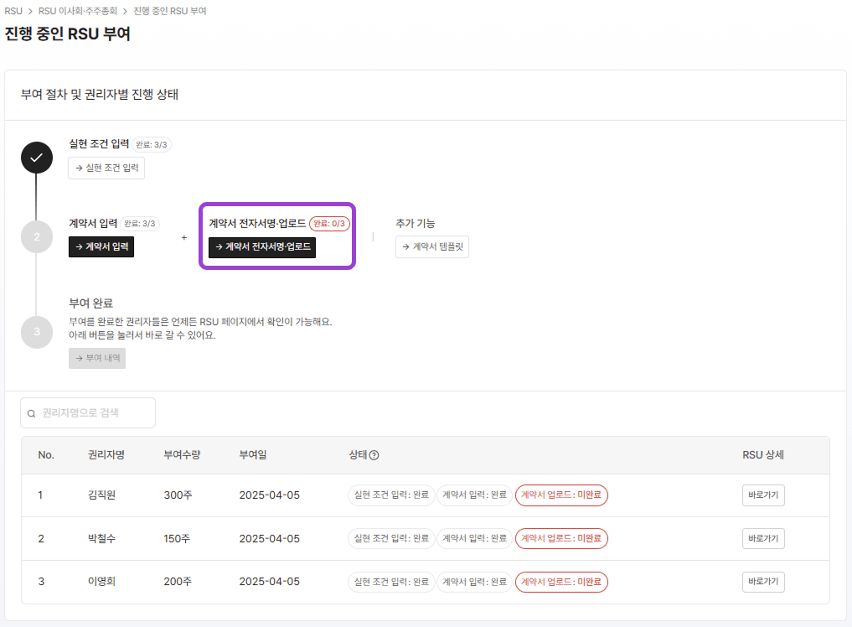
Task: Navigate to RSU breadcrumb root
Action: tap(13, 11)
